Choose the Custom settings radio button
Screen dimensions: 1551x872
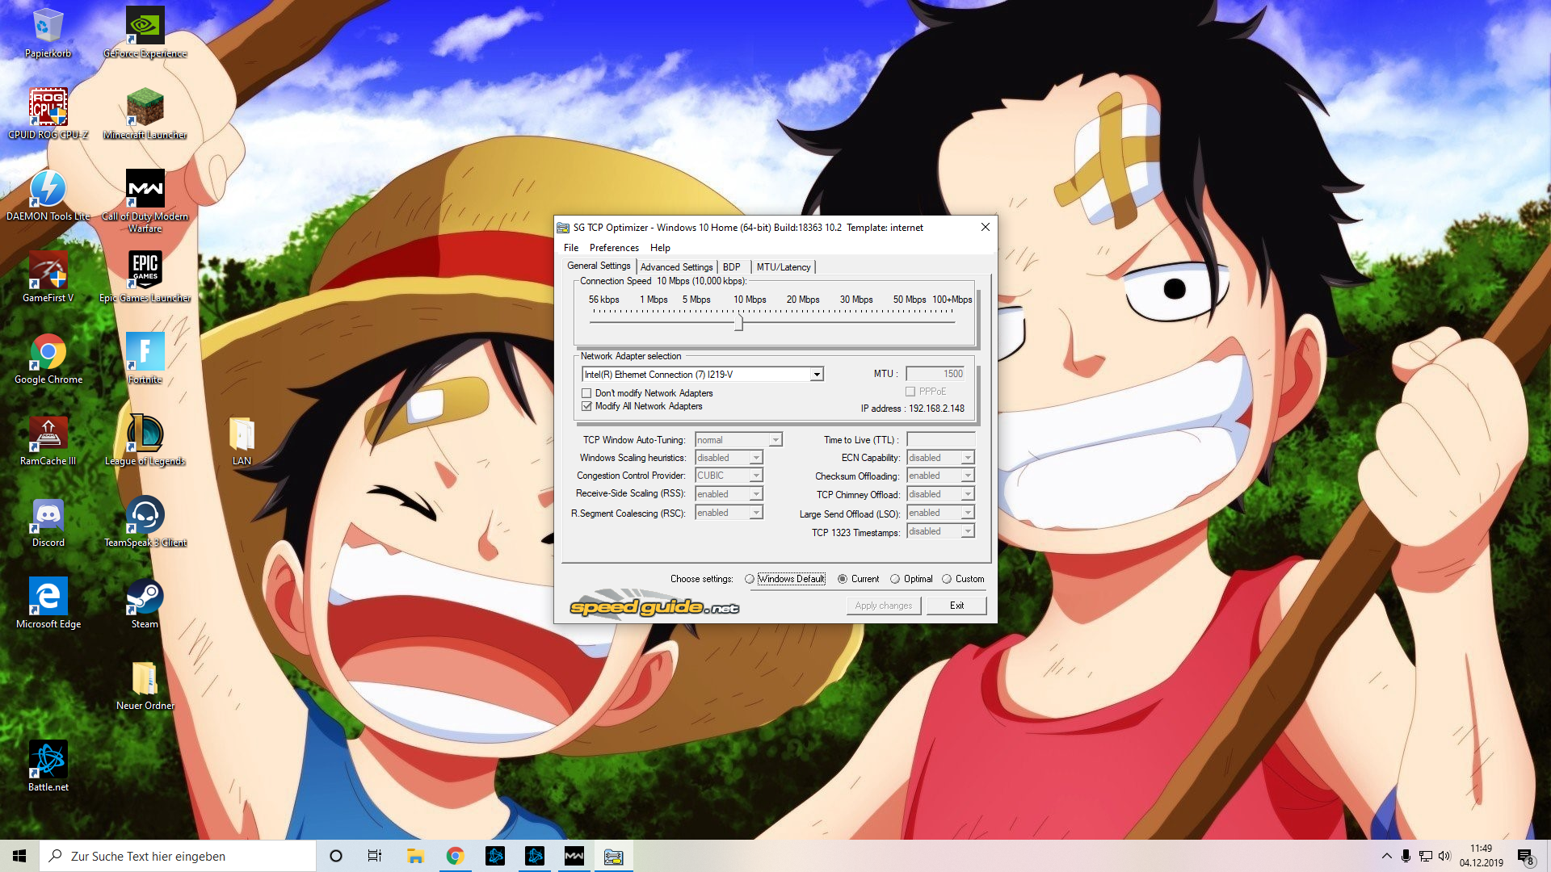pos(947,579)
